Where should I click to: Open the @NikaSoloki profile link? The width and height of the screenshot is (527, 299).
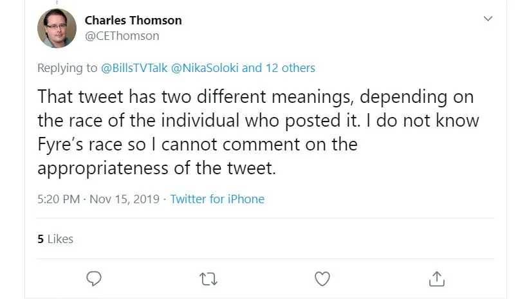pyautogui.click(x=204, y=68)
